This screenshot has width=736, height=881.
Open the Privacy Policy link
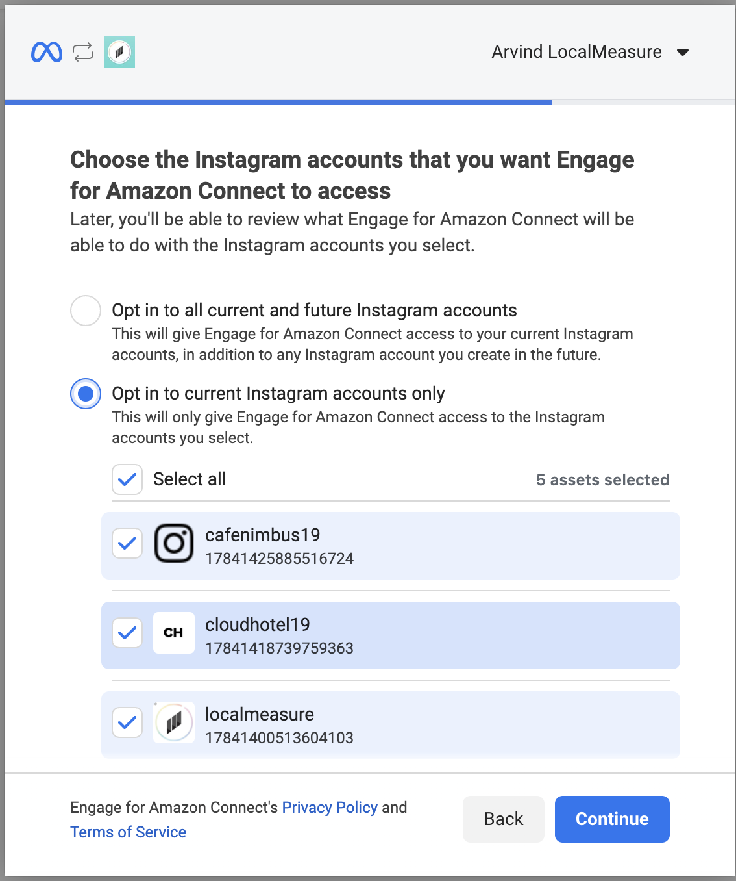pos(330,808)
